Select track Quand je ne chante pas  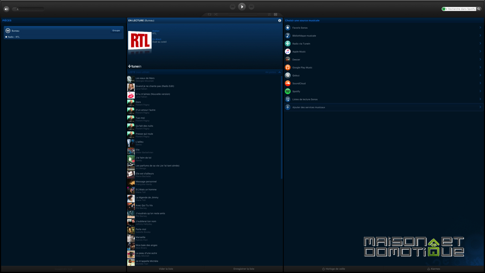(204, 87)
